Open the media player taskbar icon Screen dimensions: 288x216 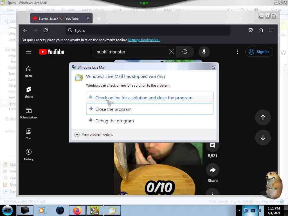[x=42, y=210]
